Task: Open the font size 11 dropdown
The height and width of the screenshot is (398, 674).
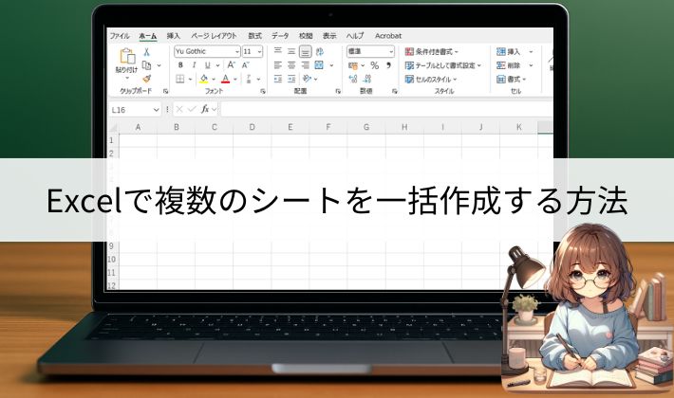Action: click(252, 51)
